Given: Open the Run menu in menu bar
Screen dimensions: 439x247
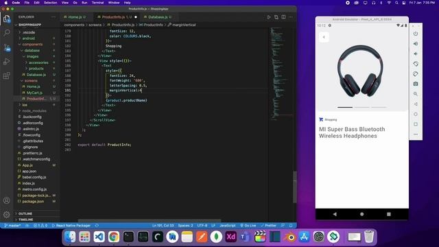Looking at the screenshot, I should pyautogui.click(x=84, y=3).
